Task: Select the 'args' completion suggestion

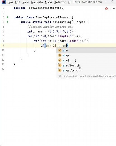Action: pyautogui.click(x=86, y=55)
